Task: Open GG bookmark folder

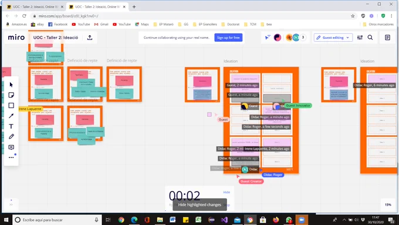Action: coord(183,24)
